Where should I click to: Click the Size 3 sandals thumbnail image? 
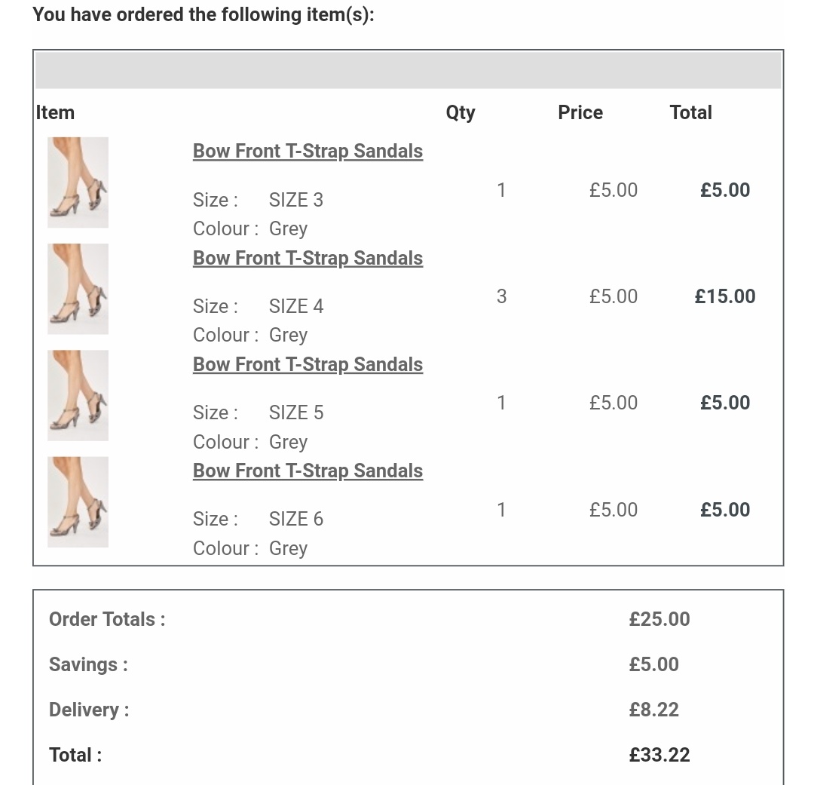(78, 182)
